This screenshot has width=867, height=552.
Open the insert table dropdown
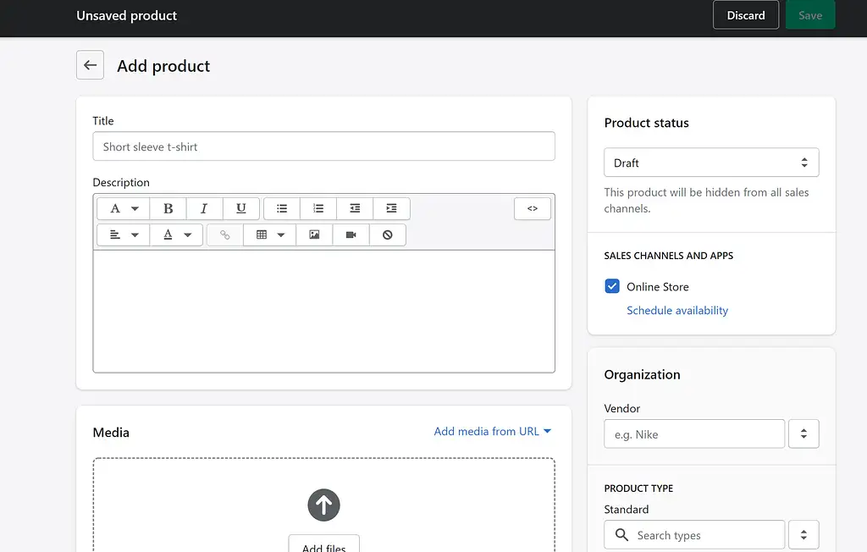(x=269, y=235)
